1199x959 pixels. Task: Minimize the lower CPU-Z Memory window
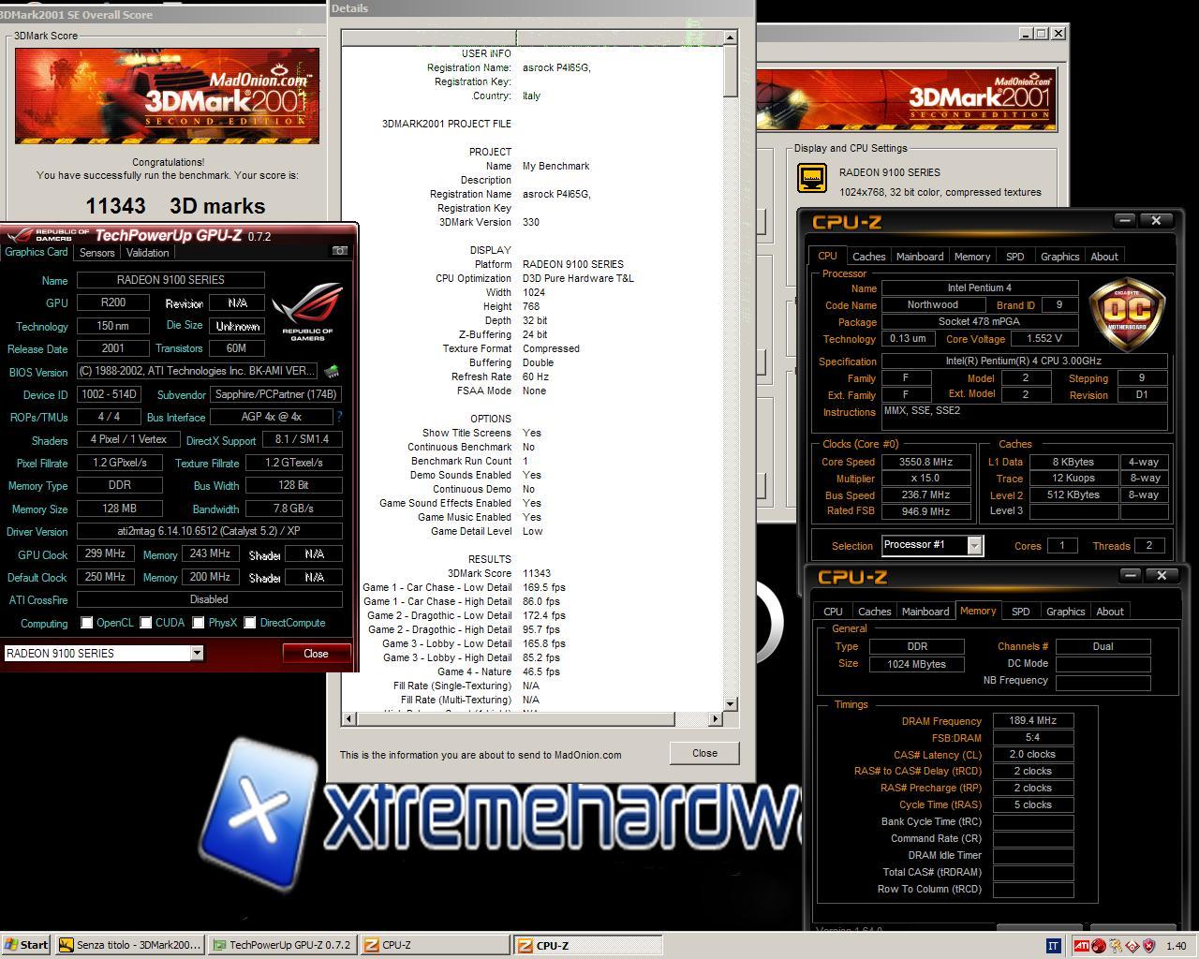click(x=1131, y=575)
